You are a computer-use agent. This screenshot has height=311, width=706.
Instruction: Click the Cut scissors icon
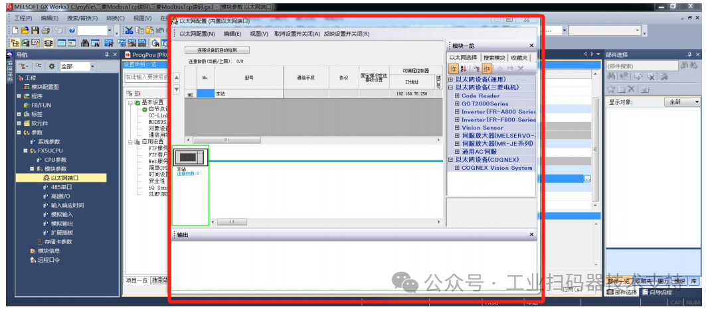[x=130, y=31]
